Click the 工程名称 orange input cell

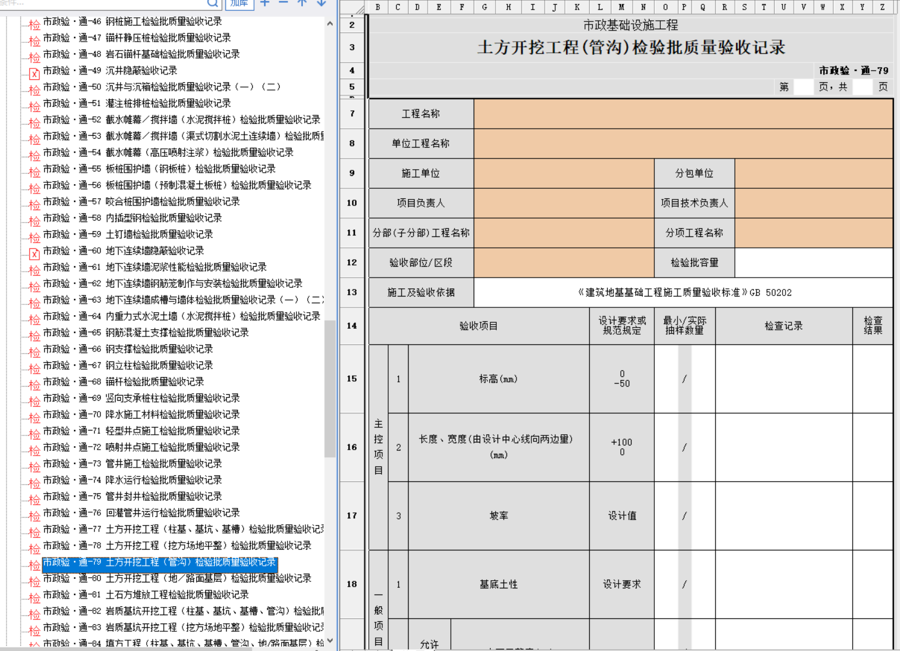[683, 114]
